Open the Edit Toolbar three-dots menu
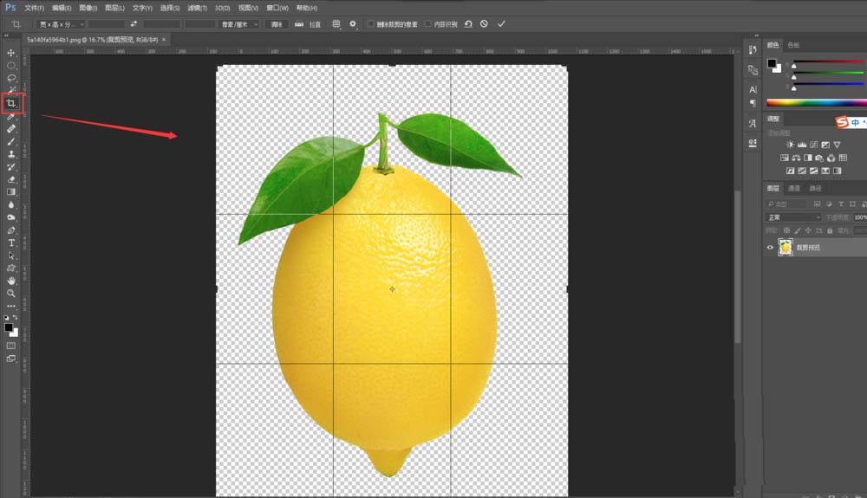This screenshot has height=498, width=867. tap(11, 306)
